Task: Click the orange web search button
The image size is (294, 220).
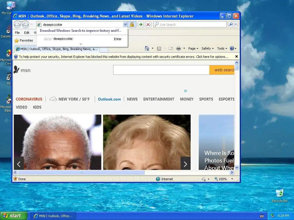Action: pos(222,70)
